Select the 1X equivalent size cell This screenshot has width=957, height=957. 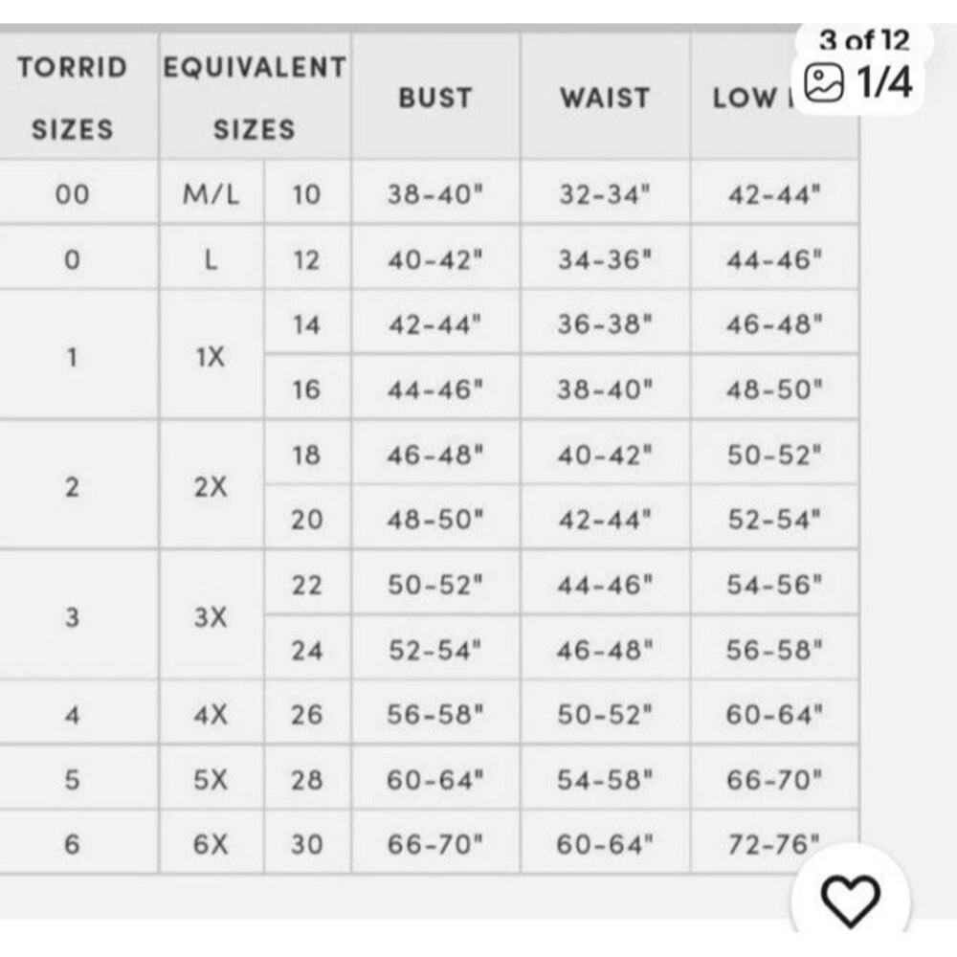[x=211, y=357]
